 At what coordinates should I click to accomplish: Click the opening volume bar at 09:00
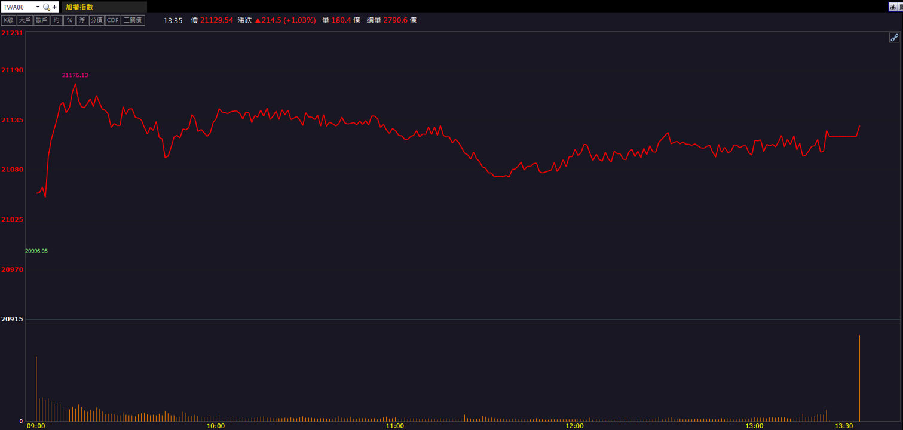[x=36, y=389]
